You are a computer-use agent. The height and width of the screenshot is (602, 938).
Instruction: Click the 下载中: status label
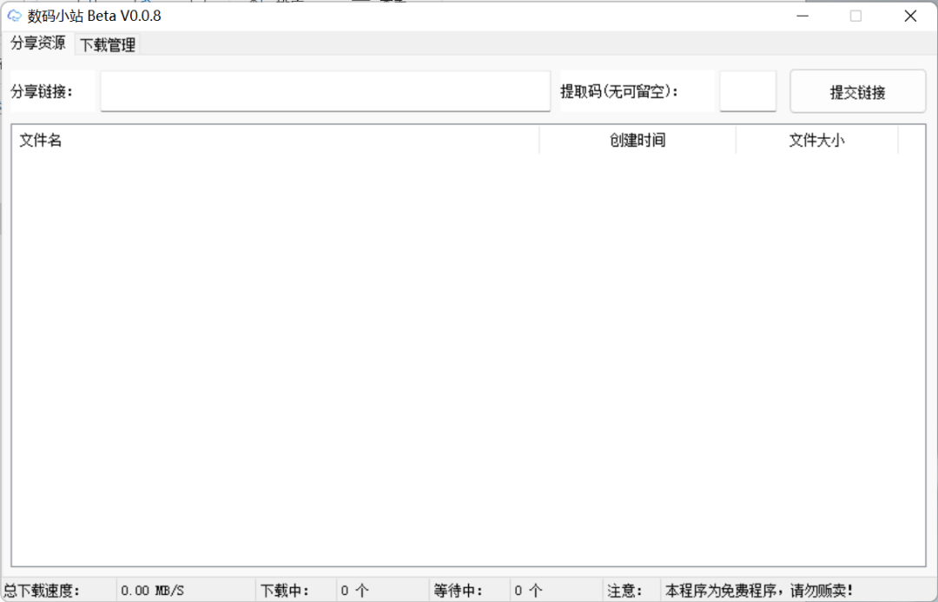click(x=285, y=591)
